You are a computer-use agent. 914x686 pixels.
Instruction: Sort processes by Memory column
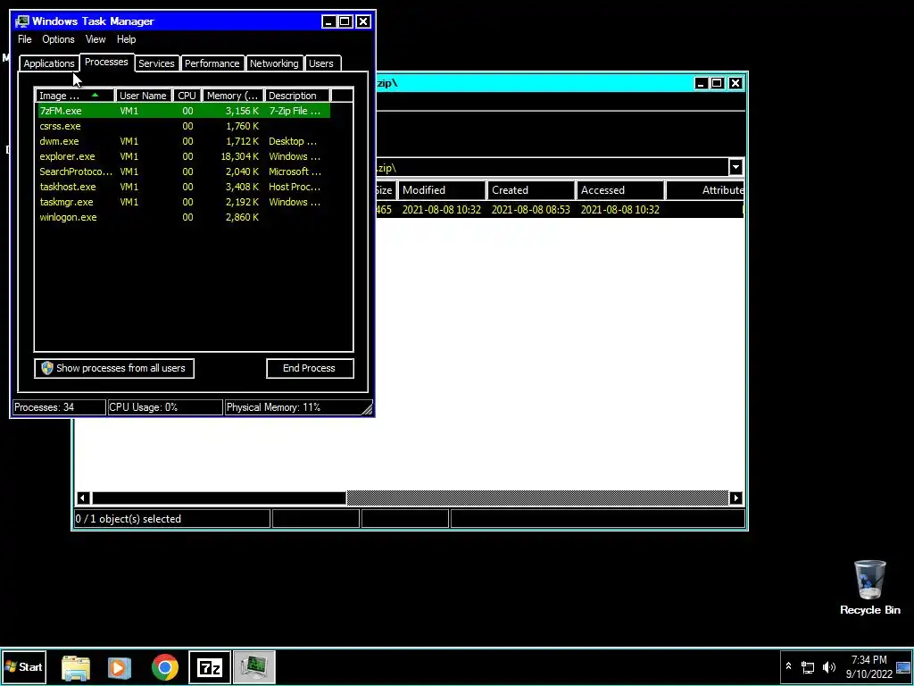[233, 96]
